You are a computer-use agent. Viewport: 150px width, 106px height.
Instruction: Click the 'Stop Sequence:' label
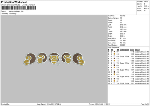[114, 47]
